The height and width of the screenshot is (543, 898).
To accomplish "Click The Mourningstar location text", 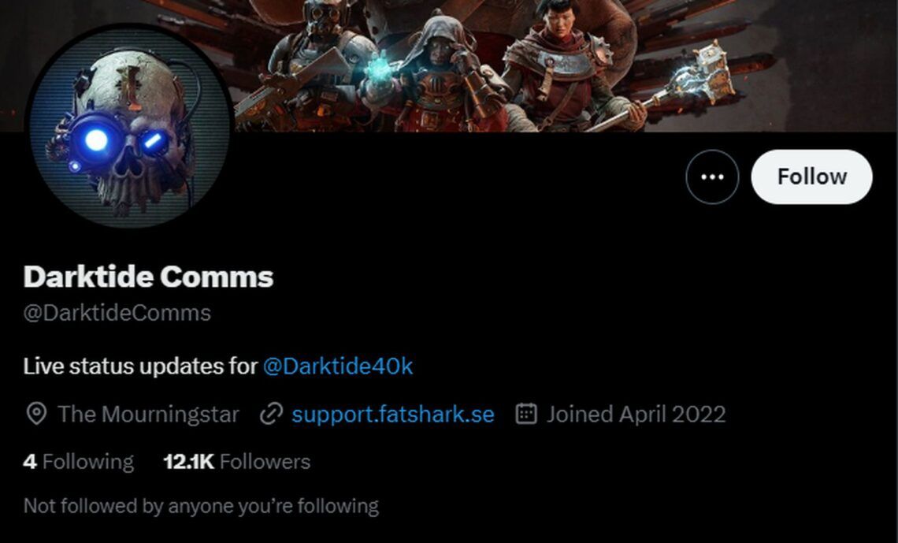I will pos(148,415).
